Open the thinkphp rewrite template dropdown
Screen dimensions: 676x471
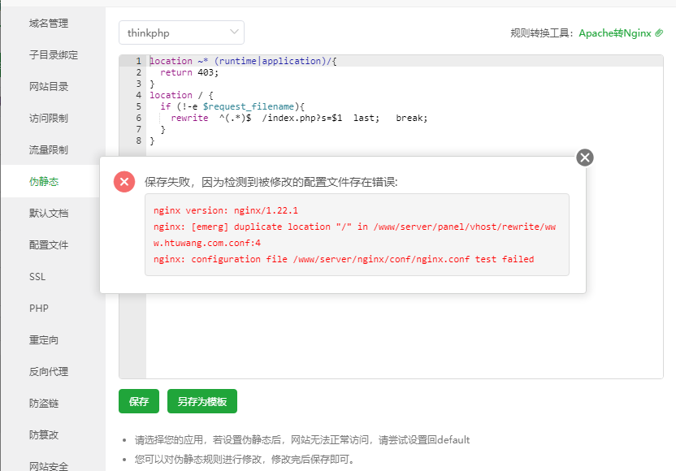coord(181,32)
